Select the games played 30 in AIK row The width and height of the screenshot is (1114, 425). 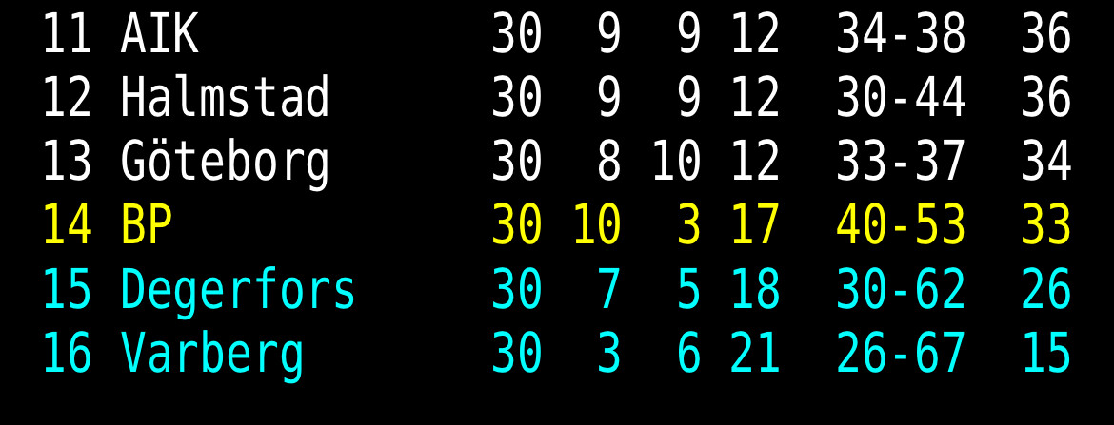tap(516, 34)
